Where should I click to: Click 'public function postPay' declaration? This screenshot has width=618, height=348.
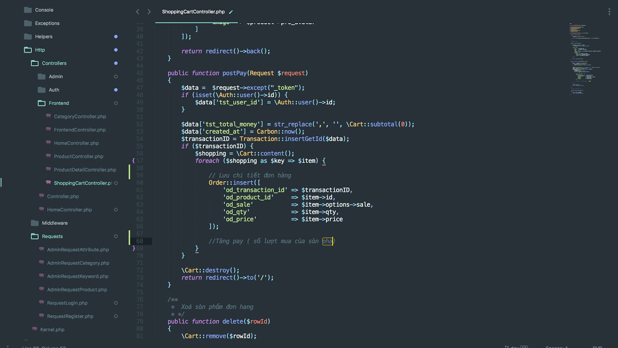tap(238, 73)
